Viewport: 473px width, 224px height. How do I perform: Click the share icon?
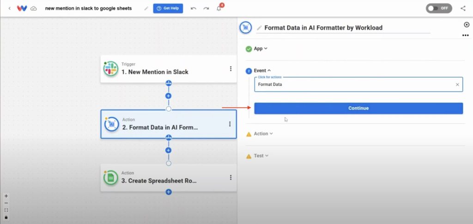coord(463,8)
